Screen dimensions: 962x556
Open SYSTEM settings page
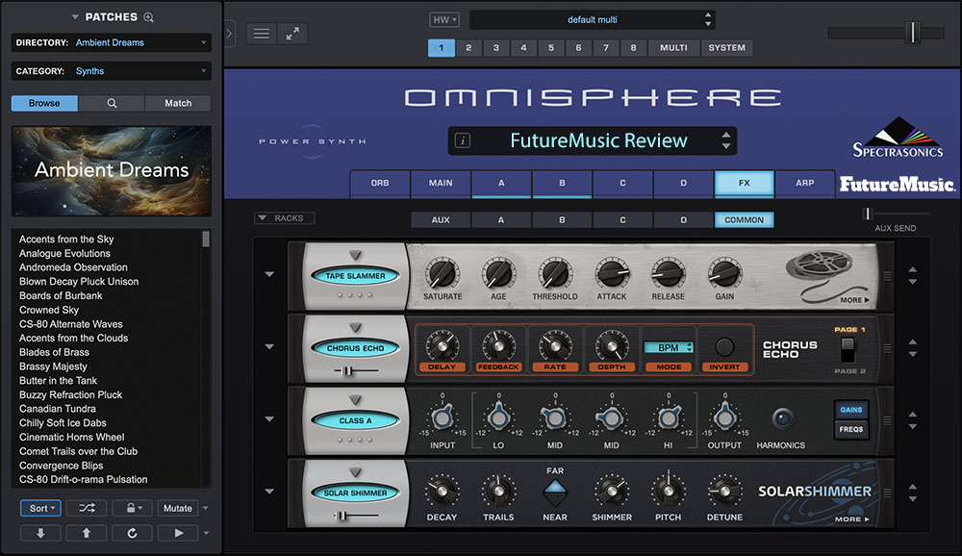click(x=727, y=48)
